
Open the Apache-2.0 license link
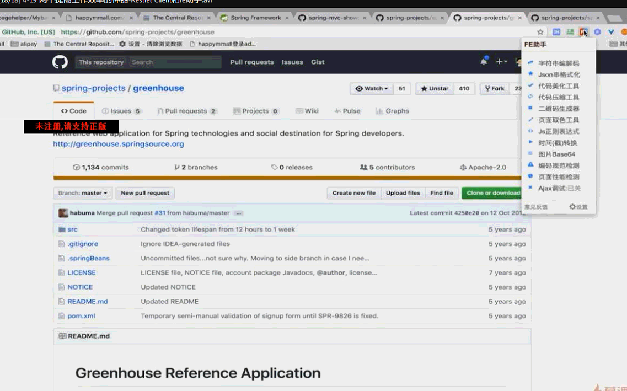(x=483, y=167)
